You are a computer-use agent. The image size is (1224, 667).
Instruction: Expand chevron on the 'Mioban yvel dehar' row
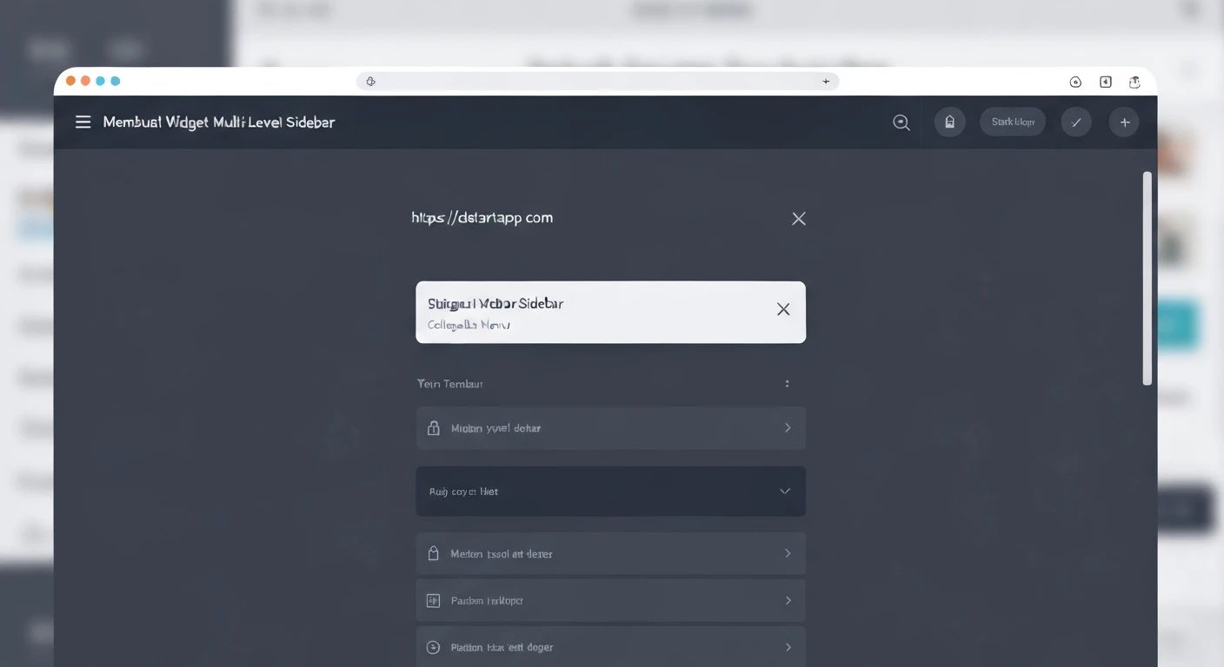[x=788, y=427]
